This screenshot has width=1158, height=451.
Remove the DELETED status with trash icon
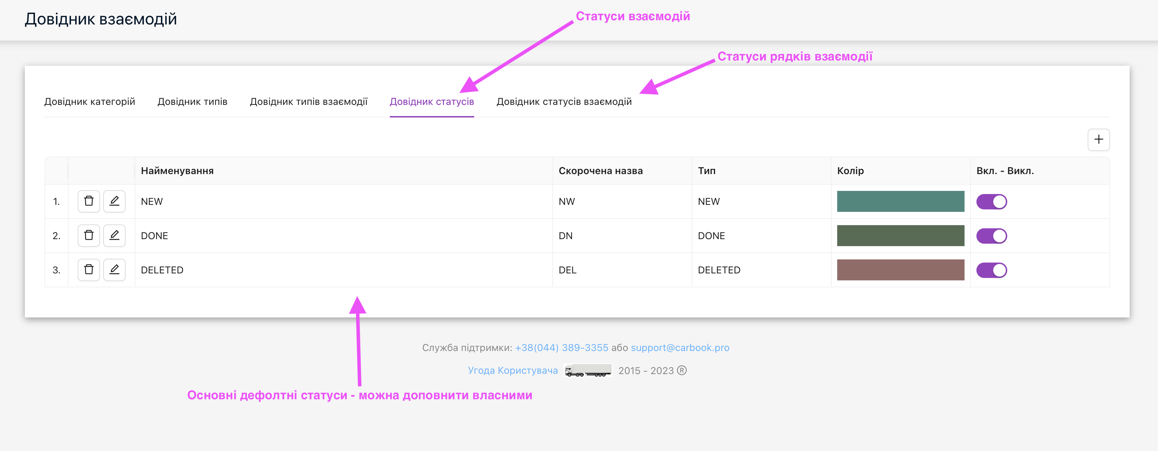coord(89,270)
